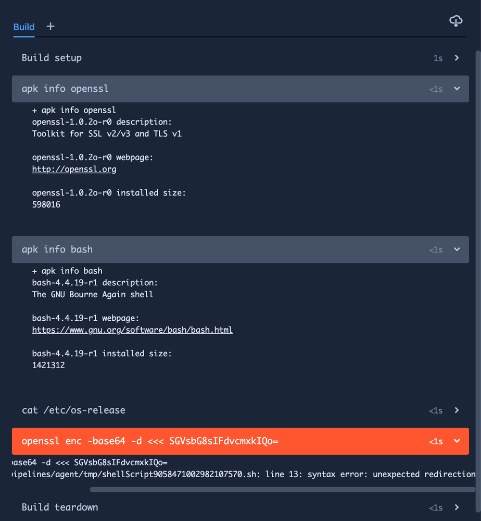
Task: Click 'Toolkit for SSL v2/v3 and TLS v1' line
Action: 107,134
